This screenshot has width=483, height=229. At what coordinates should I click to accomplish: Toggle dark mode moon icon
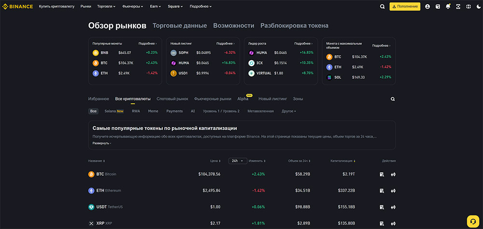[x=478, y=6]
